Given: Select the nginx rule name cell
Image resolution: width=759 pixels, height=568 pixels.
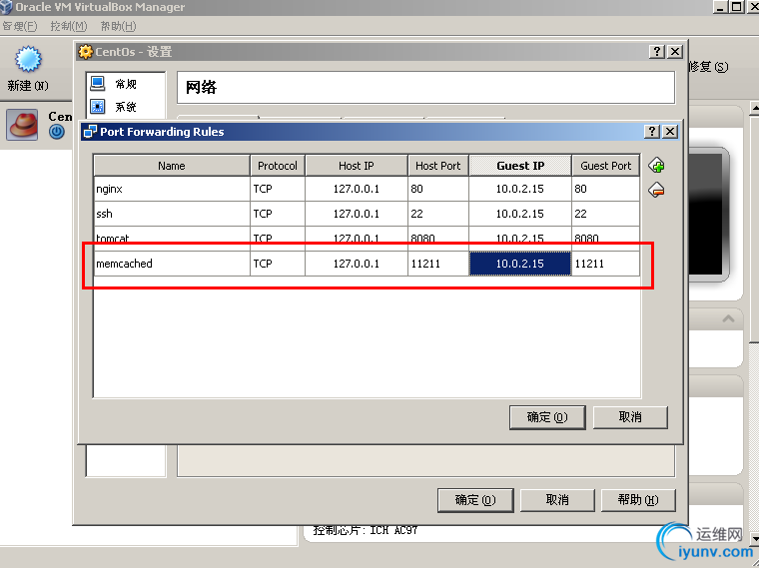Looking at the screenshot, I should tap(172, 189).
